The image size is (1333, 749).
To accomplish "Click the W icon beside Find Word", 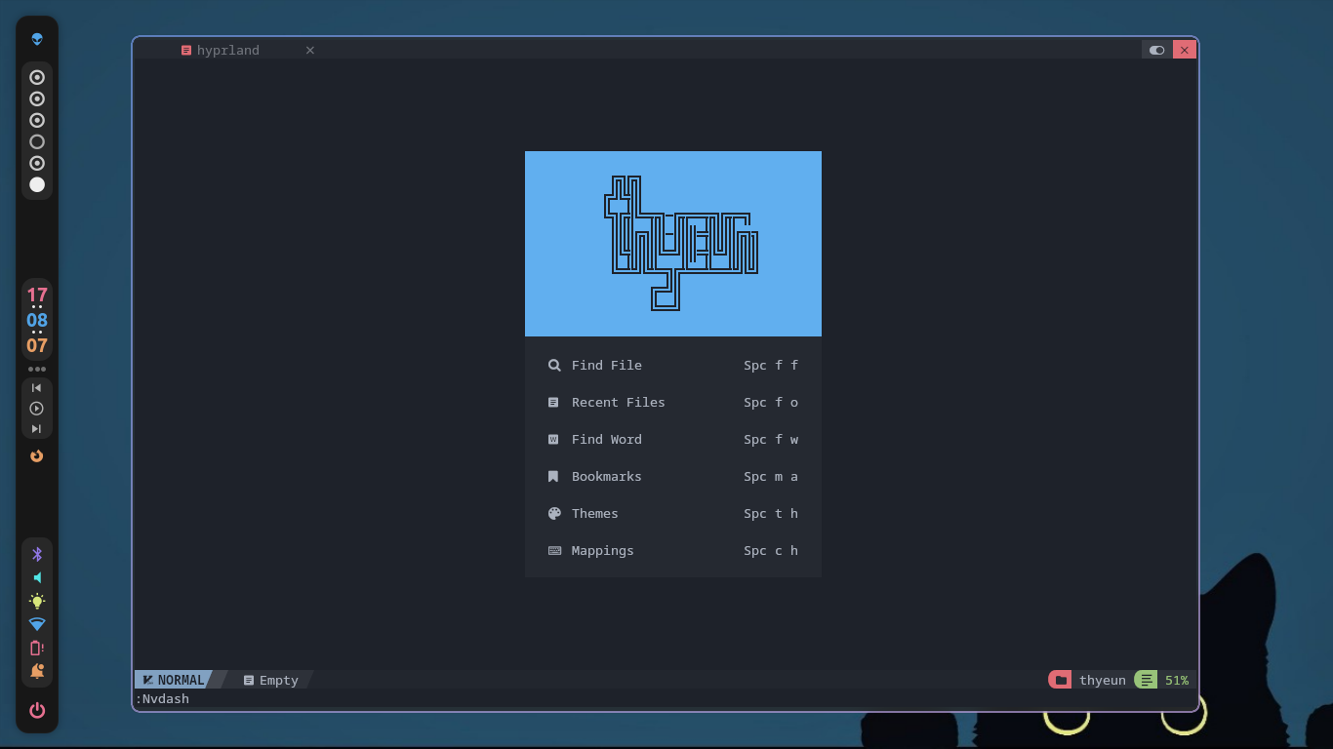I will (553, 439).
